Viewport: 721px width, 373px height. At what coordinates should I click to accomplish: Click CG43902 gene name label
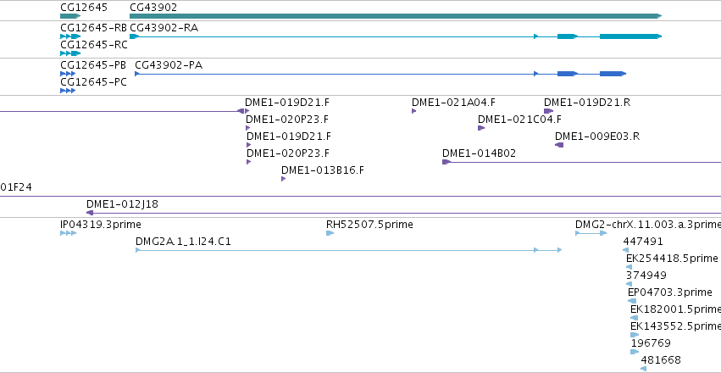(153, 8)
